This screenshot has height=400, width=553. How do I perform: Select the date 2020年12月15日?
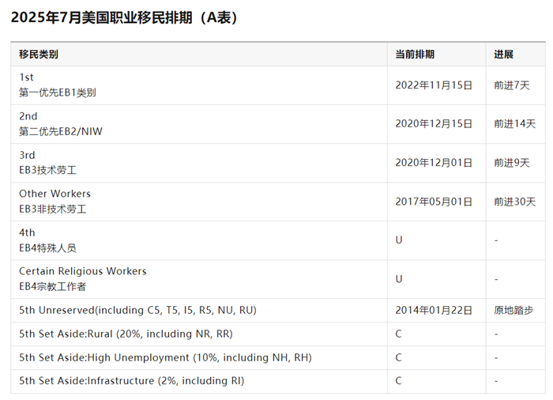coord(434,124)
